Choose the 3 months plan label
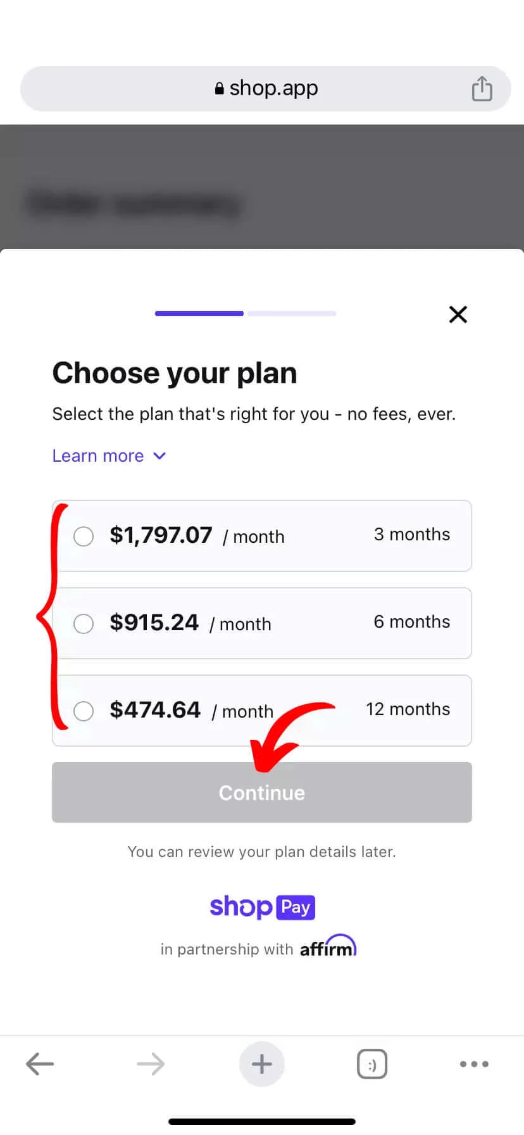 click(x=412, y=534)
